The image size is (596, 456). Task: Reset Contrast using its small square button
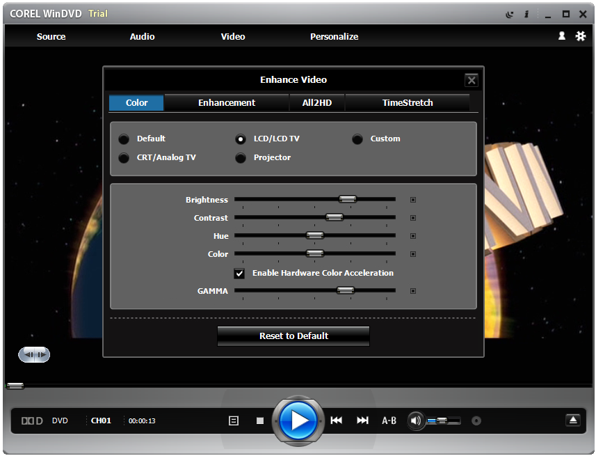(x=413, y=218)
